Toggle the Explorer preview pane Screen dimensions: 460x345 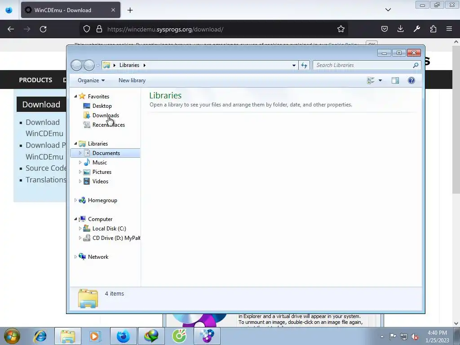395,80
